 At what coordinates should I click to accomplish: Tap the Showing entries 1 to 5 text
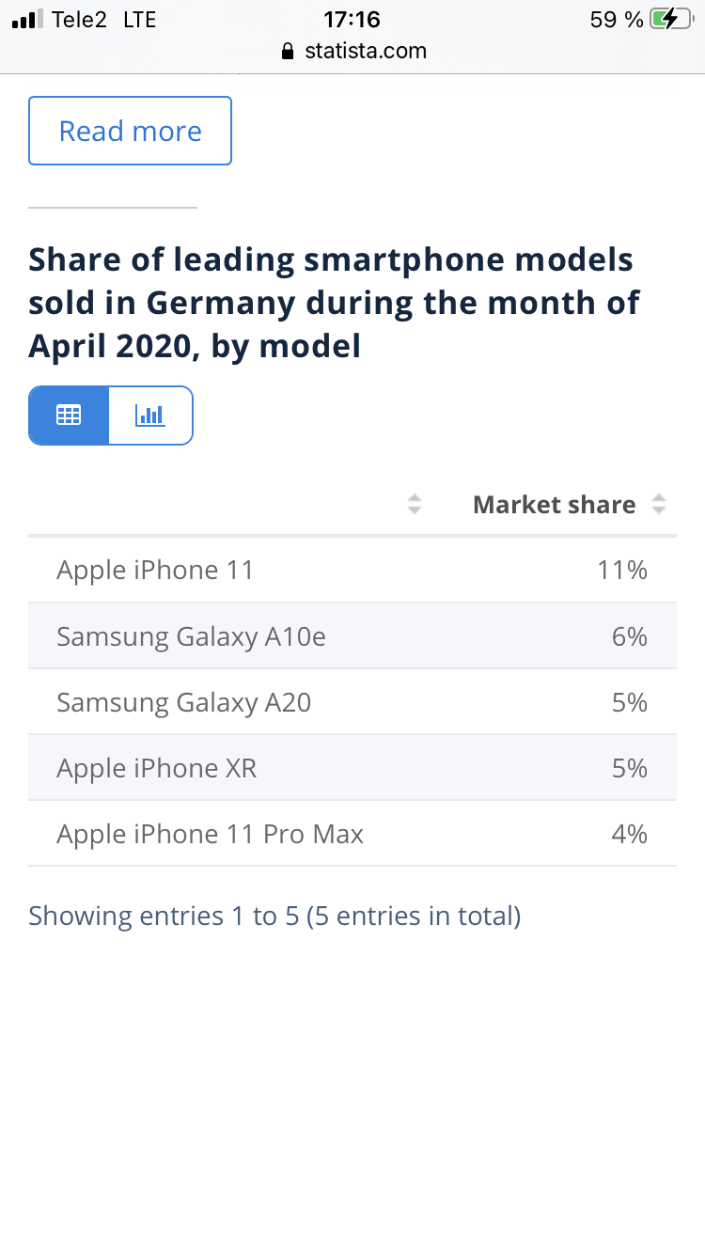[274, 916]
